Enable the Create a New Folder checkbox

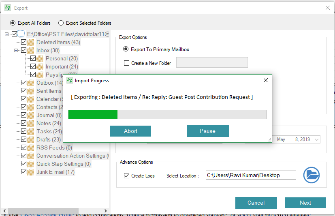click(126, 63)
